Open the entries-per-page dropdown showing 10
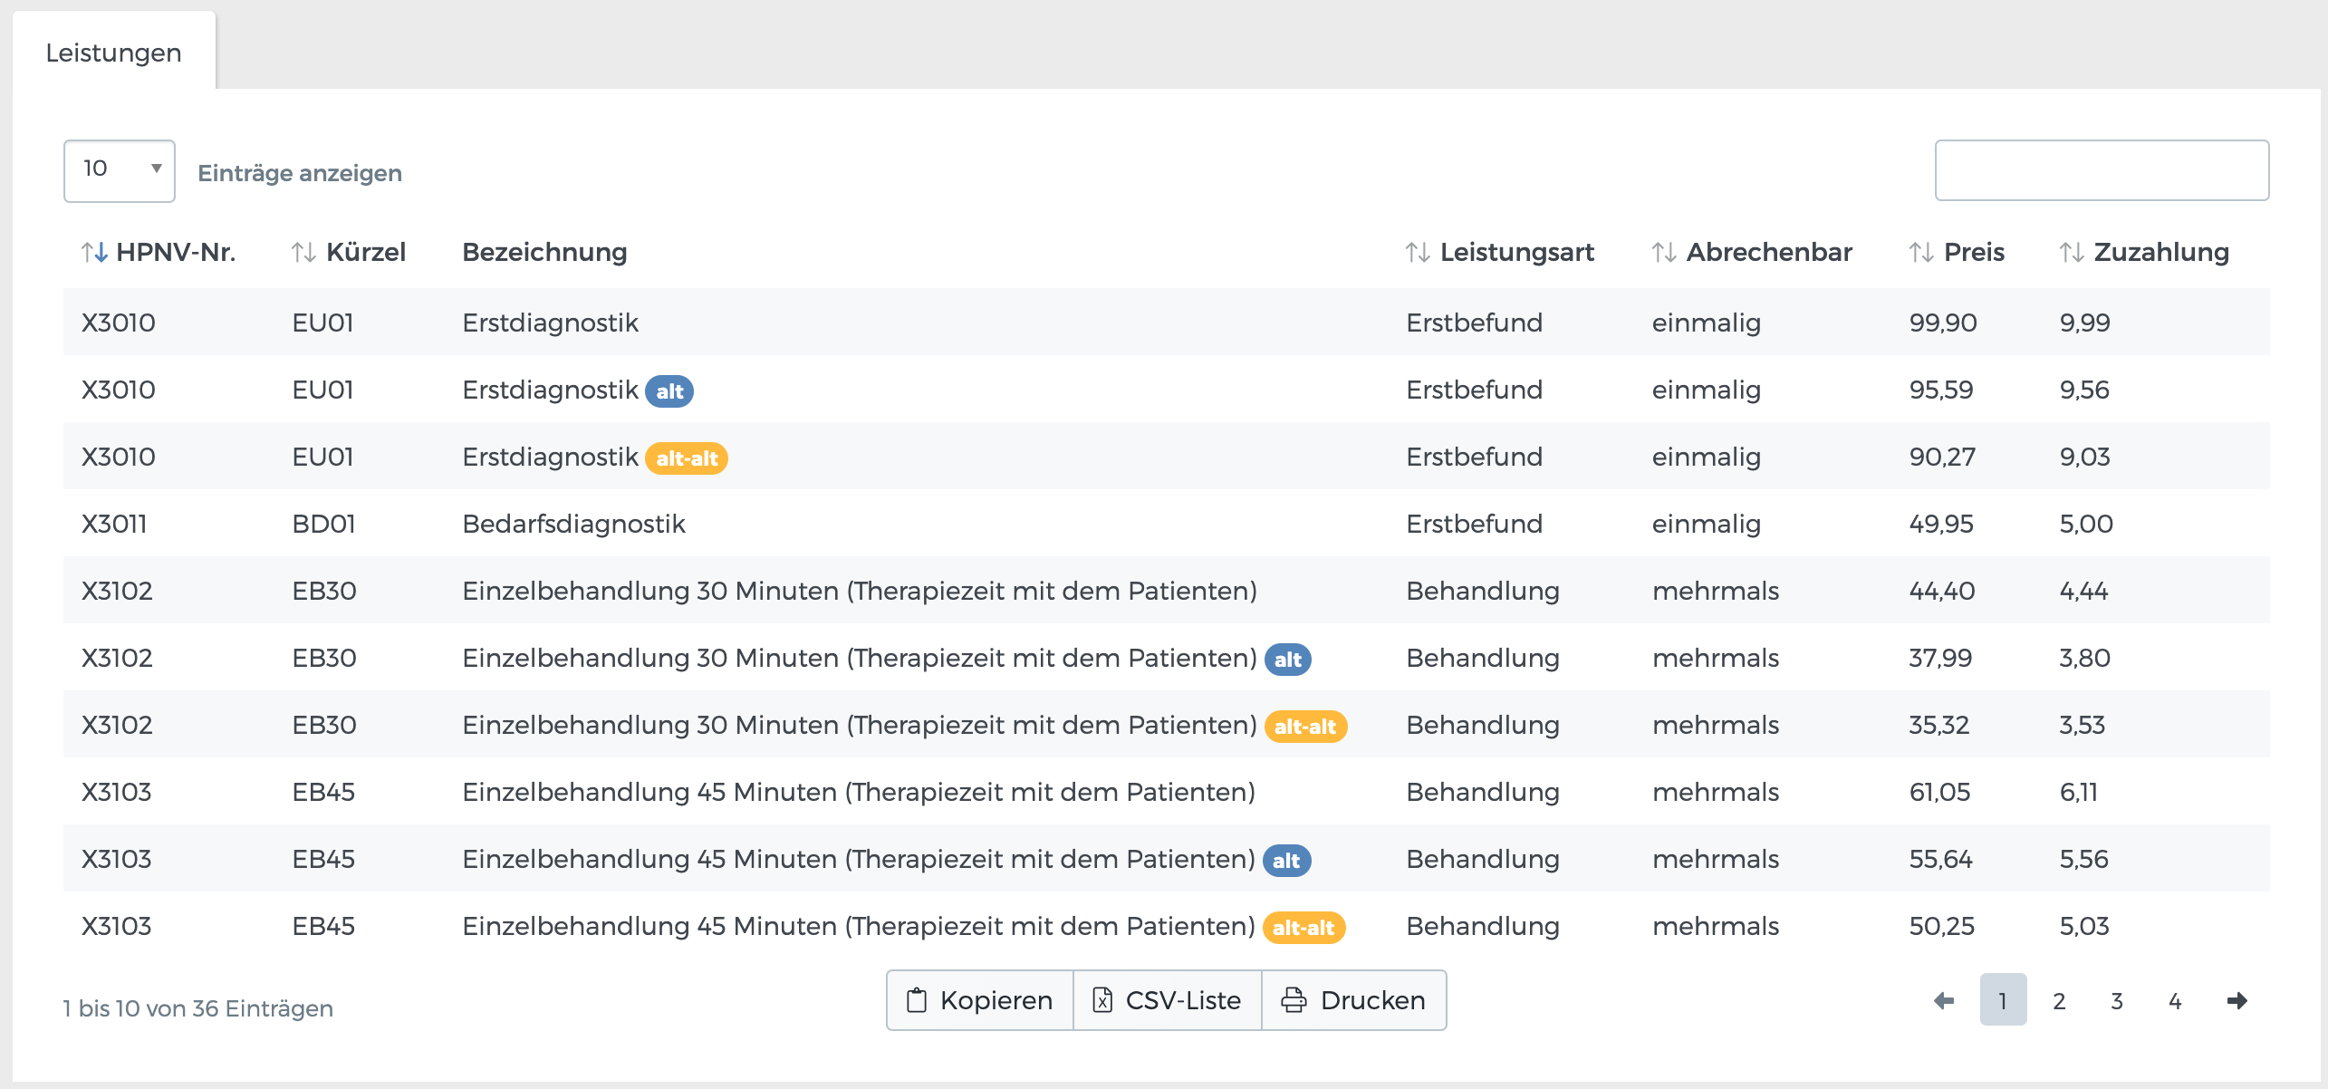The height and width of the screenshot is (1089, 2328). click(119, 170)
